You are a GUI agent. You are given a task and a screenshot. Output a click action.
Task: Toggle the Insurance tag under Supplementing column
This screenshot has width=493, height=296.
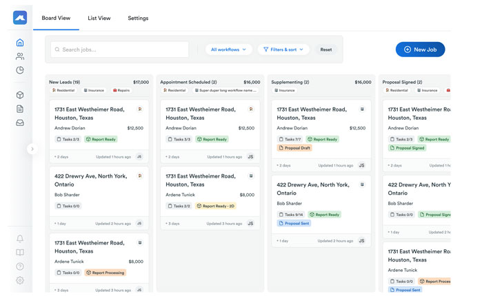coord(285,90)
